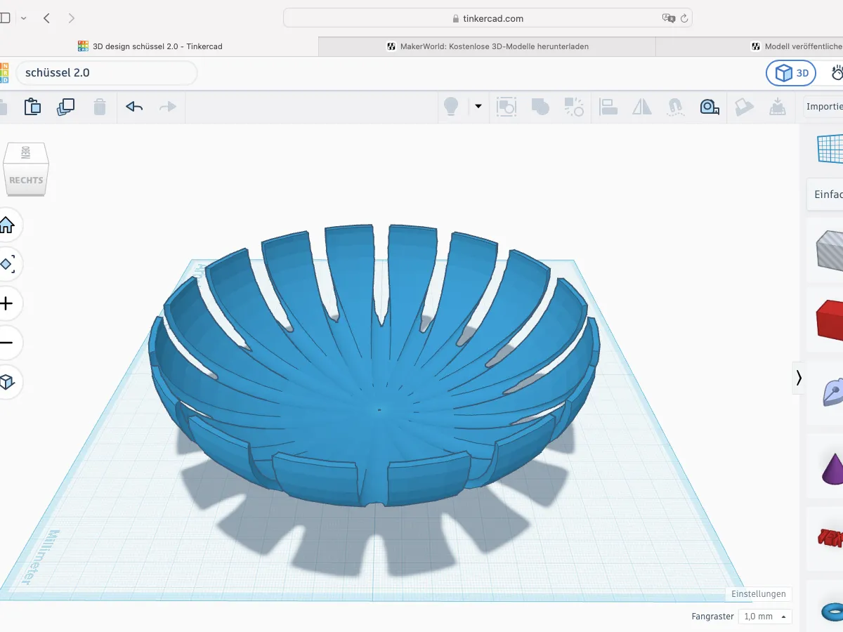Click the OBEN face of the view cube
This screenshot has height=632, width=843.
pos(26,153)
